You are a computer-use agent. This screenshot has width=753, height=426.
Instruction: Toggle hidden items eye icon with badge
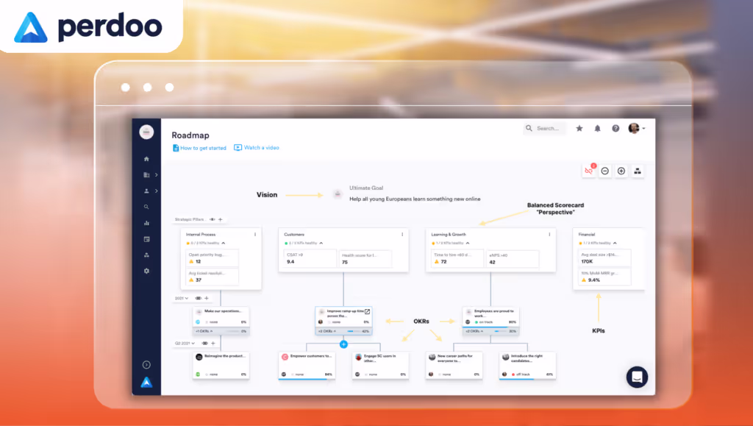click(588, 171)
